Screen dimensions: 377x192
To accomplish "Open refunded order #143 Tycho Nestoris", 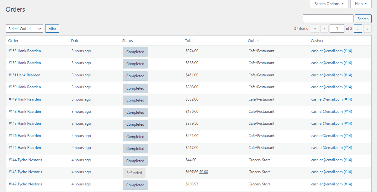I will [x=25, y=172].
